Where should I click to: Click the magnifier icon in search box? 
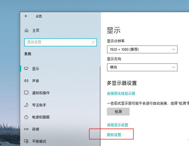point(93,42)
